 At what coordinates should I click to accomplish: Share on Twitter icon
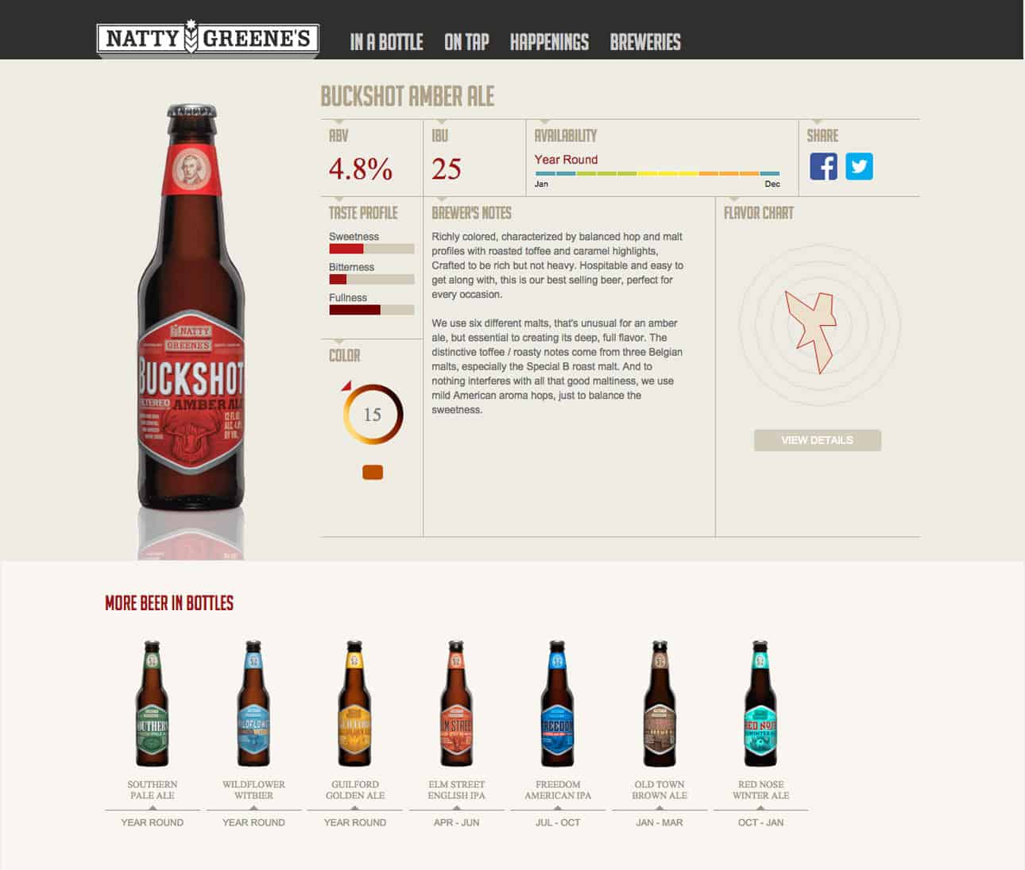pos(859,166)
